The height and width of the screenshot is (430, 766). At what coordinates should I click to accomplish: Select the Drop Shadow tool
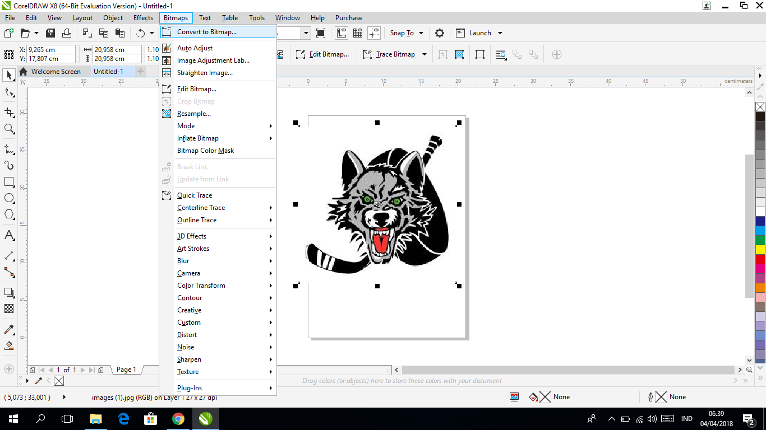(9, 292)
